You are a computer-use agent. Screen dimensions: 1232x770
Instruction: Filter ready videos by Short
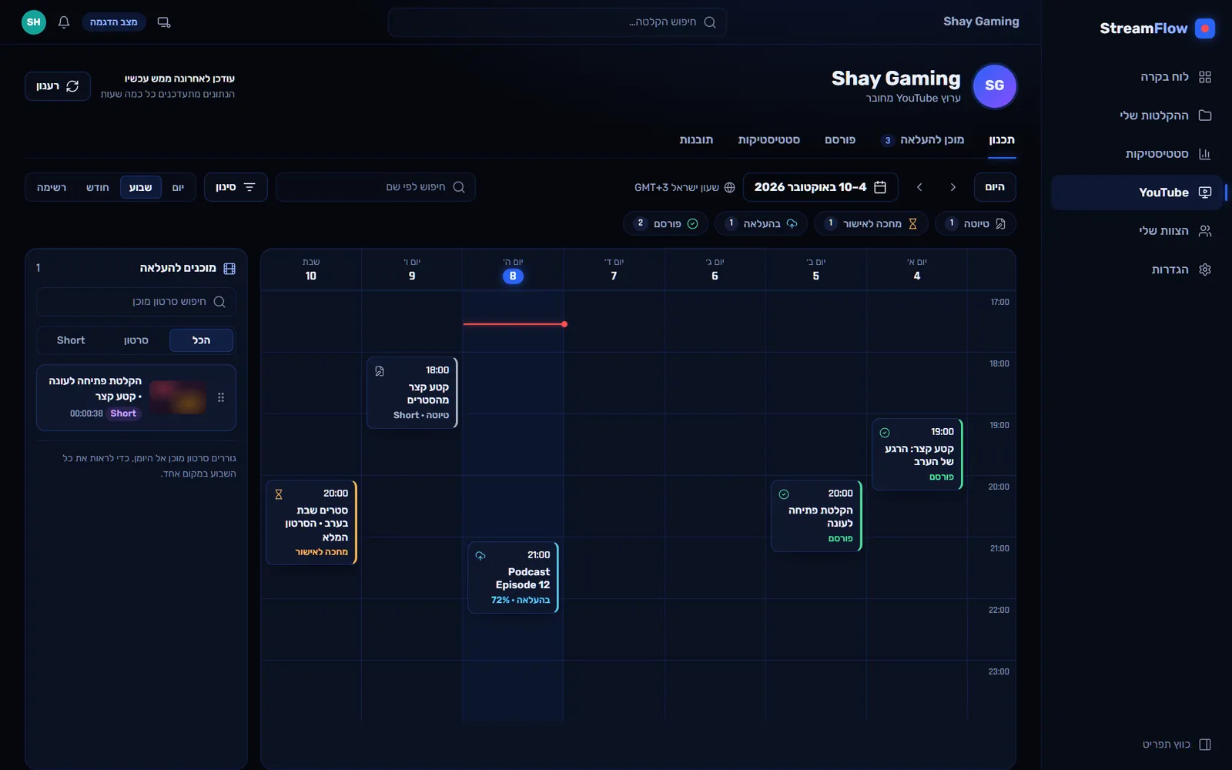tap(71, 340)
